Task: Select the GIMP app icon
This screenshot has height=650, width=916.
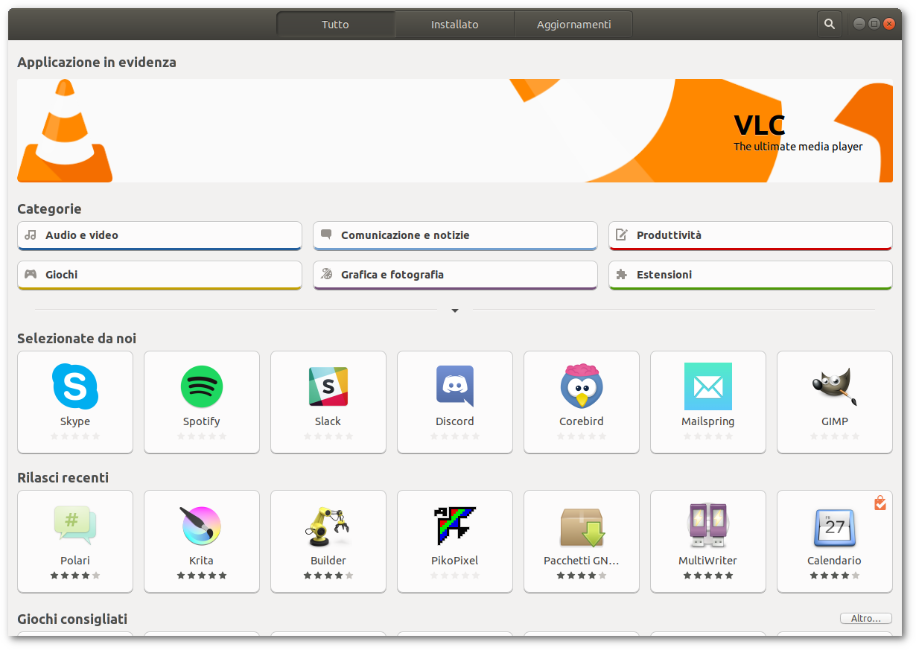Action: click(x=835, y=386)
